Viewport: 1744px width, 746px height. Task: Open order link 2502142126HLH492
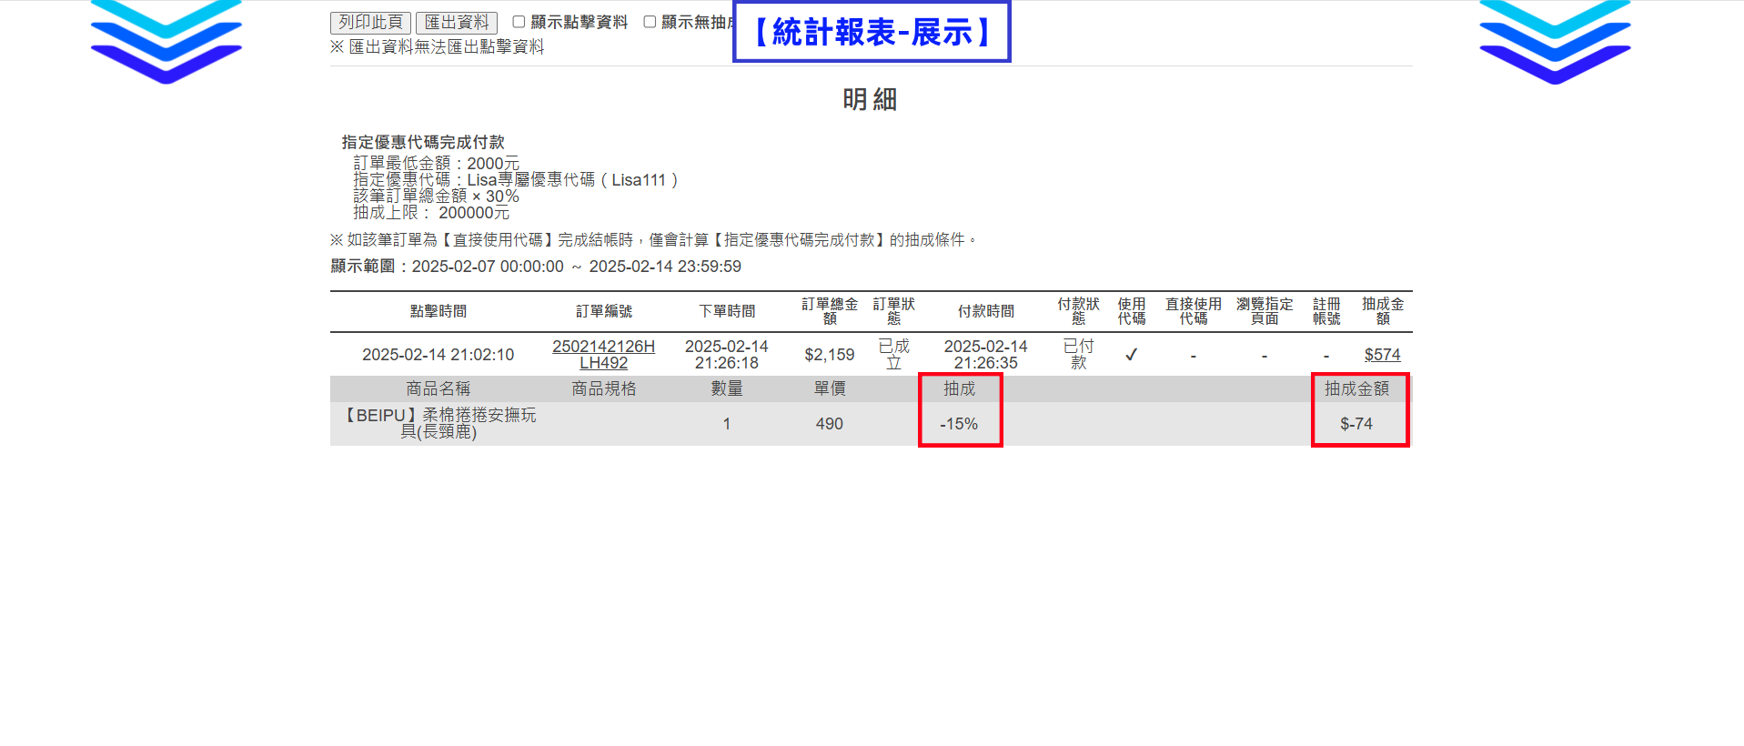coord(603,355)
